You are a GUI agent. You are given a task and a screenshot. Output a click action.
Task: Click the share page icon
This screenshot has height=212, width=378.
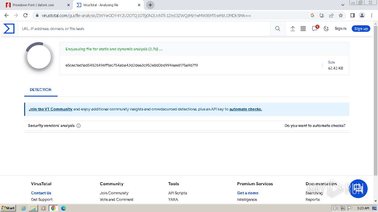coord(331,15)
